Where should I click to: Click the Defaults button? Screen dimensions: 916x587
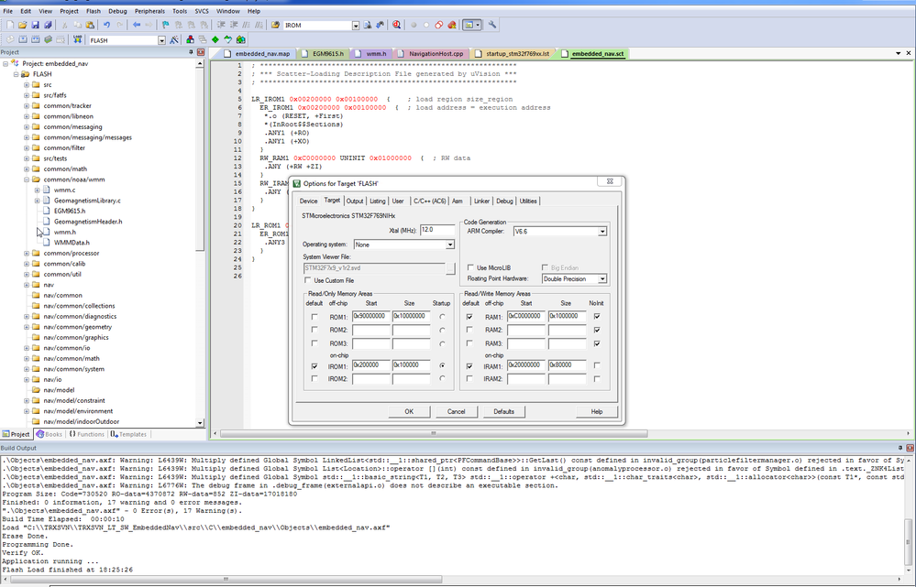(503, 411)
